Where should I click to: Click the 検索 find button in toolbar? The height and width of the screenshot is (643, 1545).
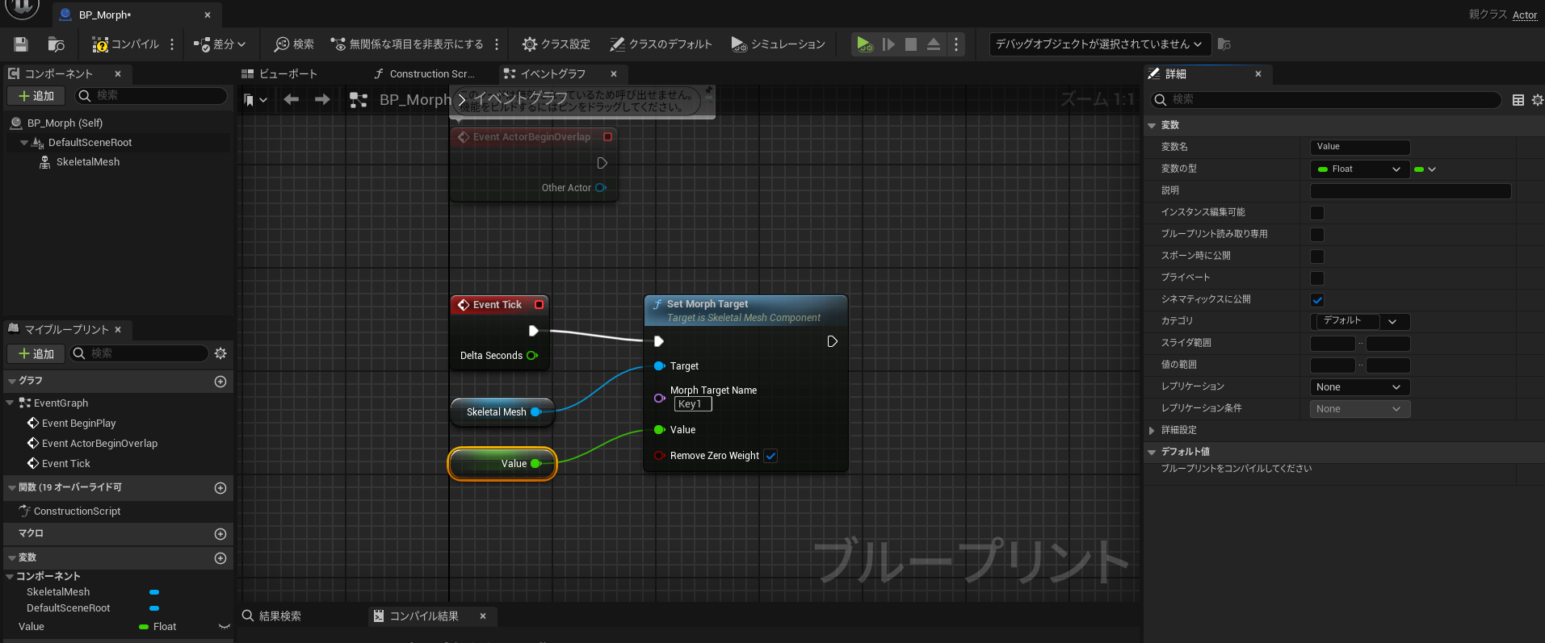point(294,44)
